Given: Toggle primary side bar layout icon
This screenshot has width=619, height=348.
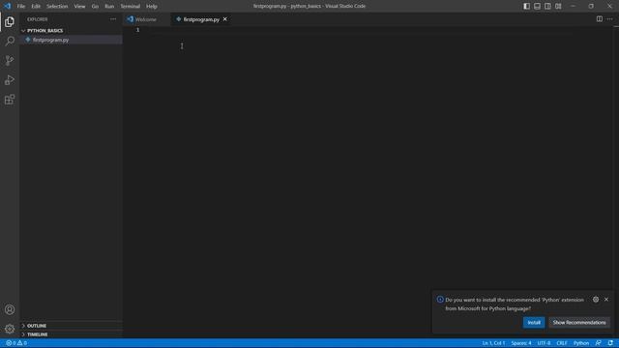Looking at the screenshot, I should [x=526, y=6].
